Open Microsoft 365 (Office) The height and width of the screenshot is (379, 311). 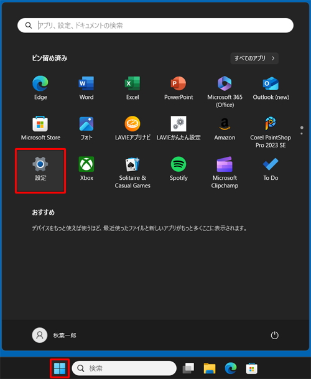[225, 91]
